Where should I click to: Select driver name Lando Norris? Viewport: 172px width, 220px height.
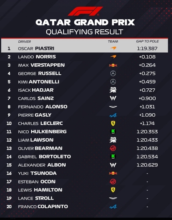(x=37, y=57)
